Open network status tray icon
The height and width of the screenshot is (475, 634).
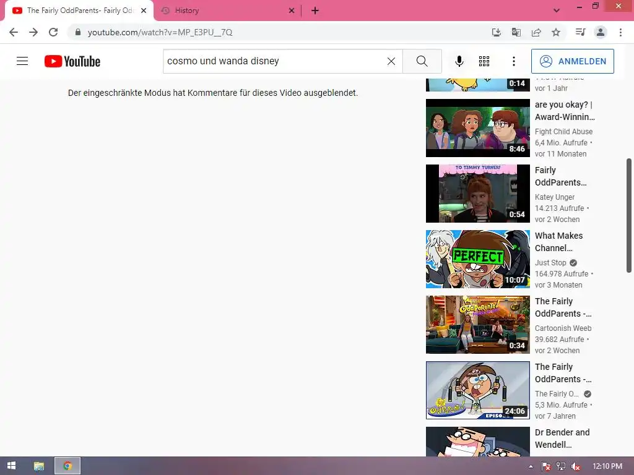click(561, 466)
